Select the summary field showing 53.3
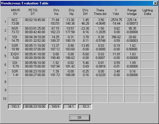Viewport: 159px width, 124px height. tap(85, 107)
